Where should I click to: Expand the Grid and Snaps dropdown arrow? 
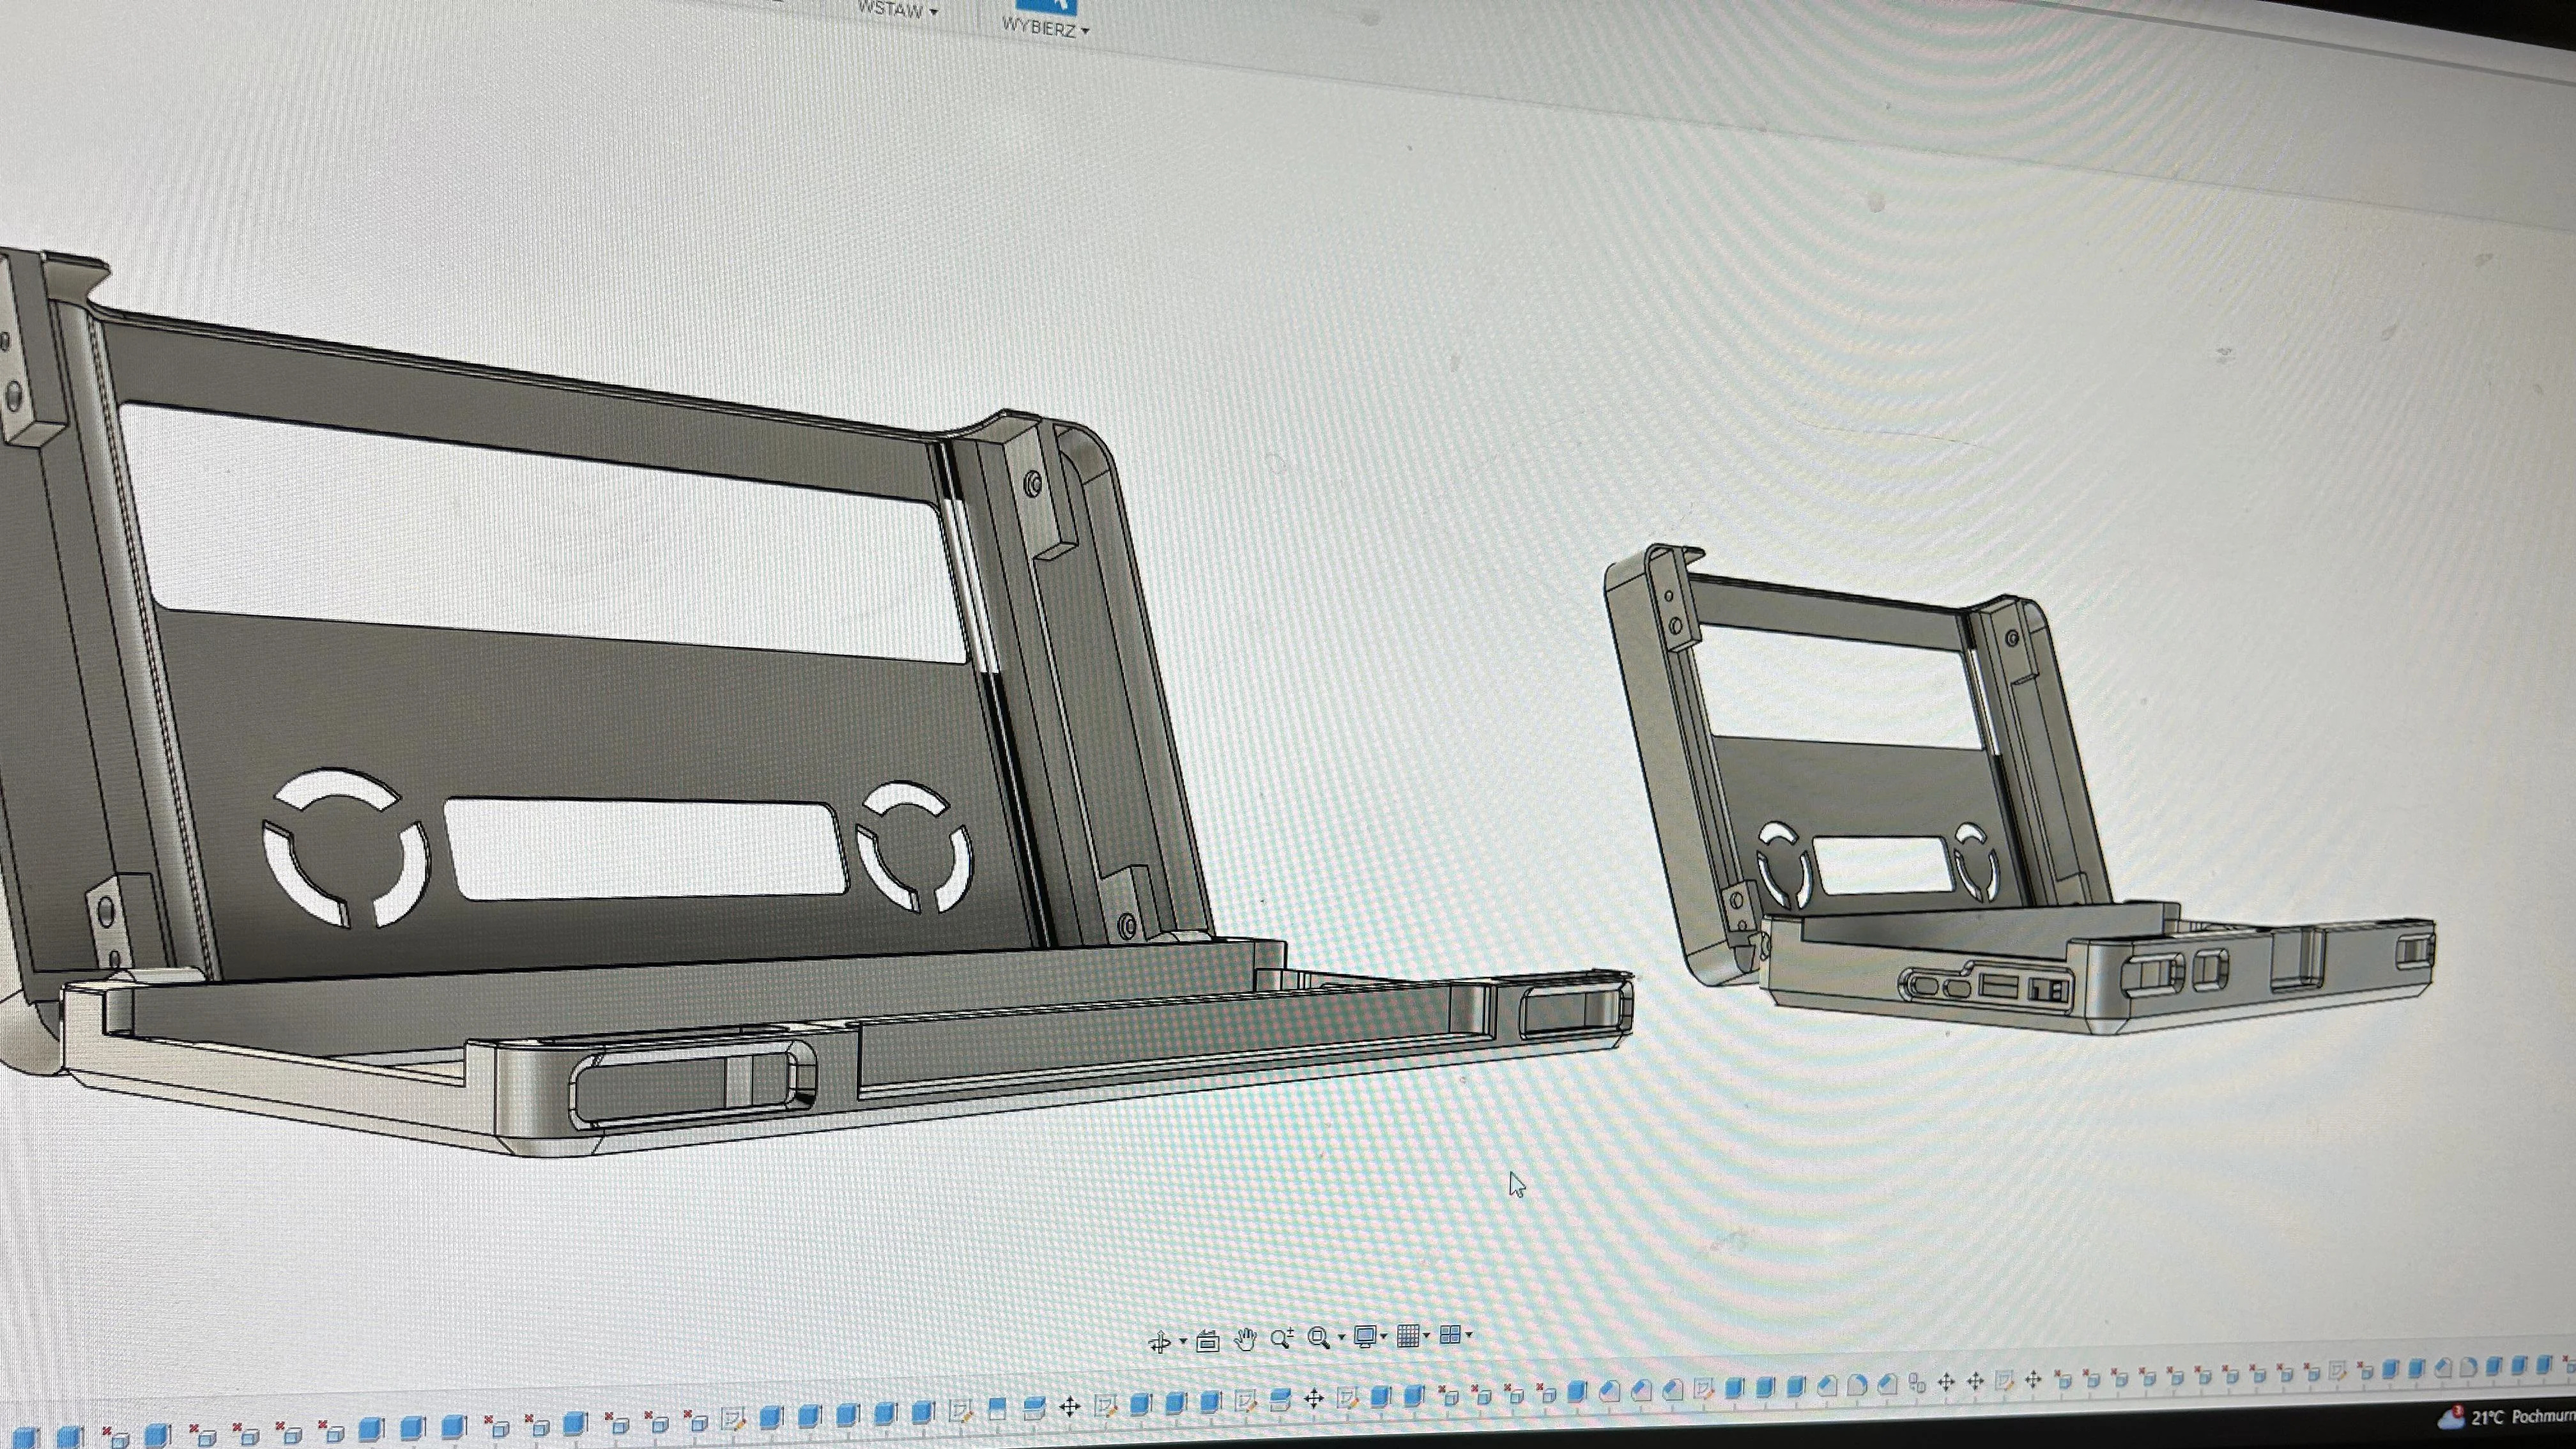pyautogui.click(x=1427, y=1335)
